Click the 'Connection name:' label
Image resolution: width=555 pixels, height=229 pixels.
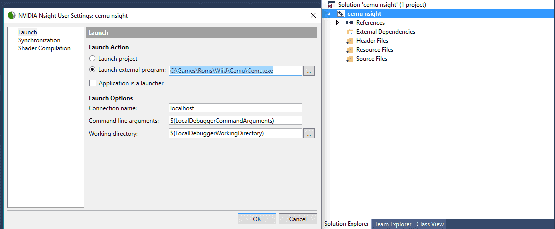point(113,108)
